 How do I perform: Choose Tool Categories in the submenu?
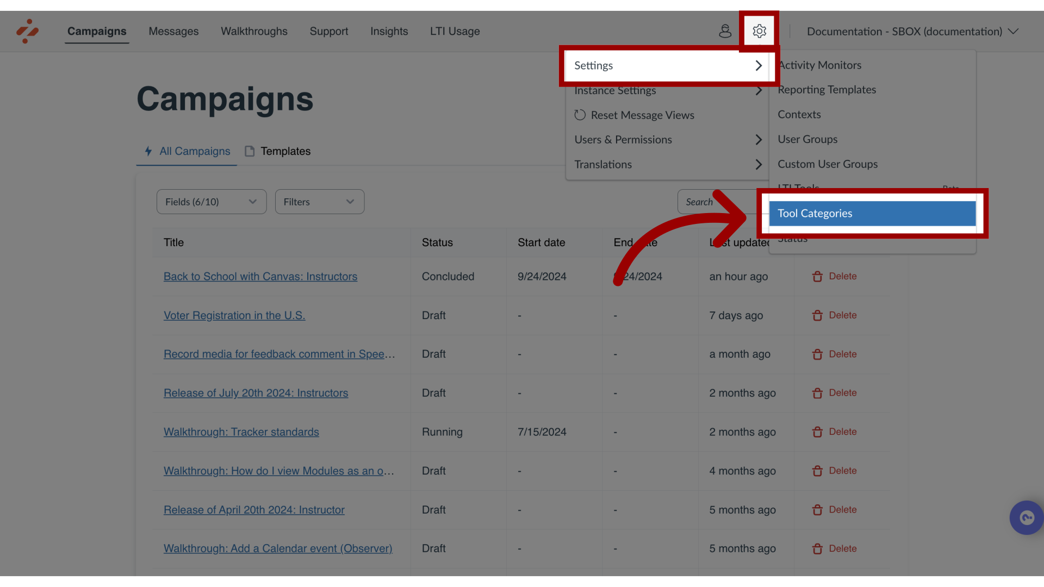tap(872, 214)
